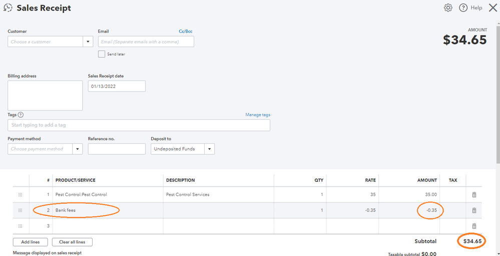Expand the Deposit to Undeposited Funds dropdown
Viewport: 500px width, 256px height.
point(209,149)
